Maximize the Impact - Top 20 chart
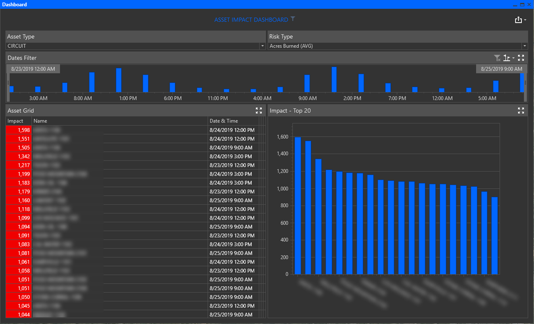 coord(521,111)
